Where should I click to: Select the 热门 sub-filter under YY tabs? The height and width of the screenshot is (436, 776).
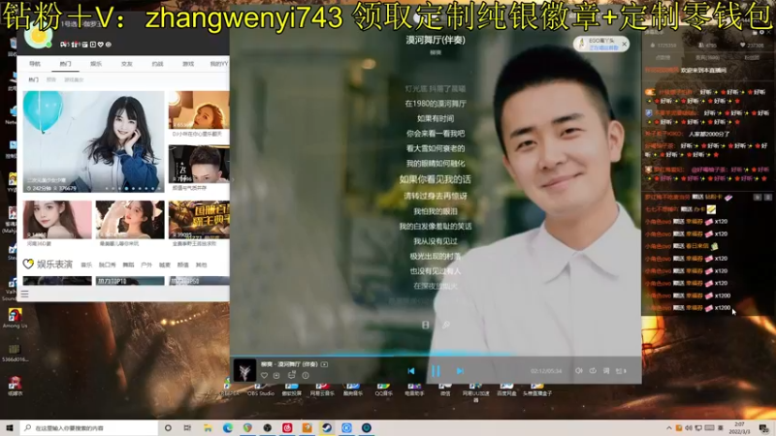tap(33, 79)
